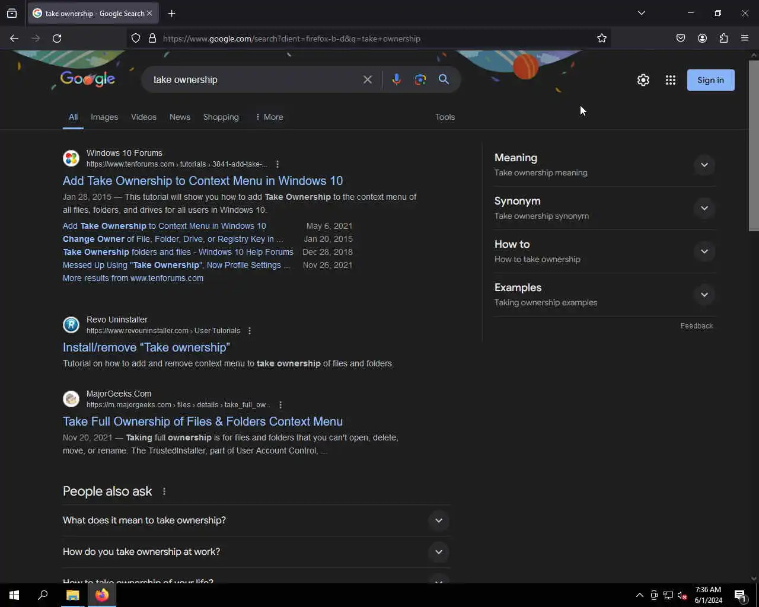Open Change Owner of File, Folder sublink
Image resolution: width=759 pixels, height=607 pixels.
pyautogui.click(x=173, y=239)
